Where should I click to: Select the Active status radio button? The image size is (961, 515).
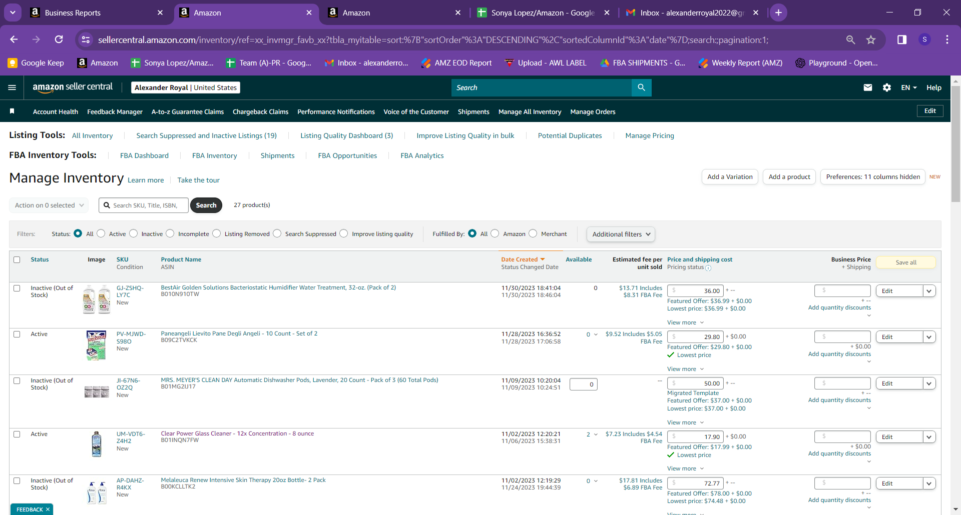(101, 233)
